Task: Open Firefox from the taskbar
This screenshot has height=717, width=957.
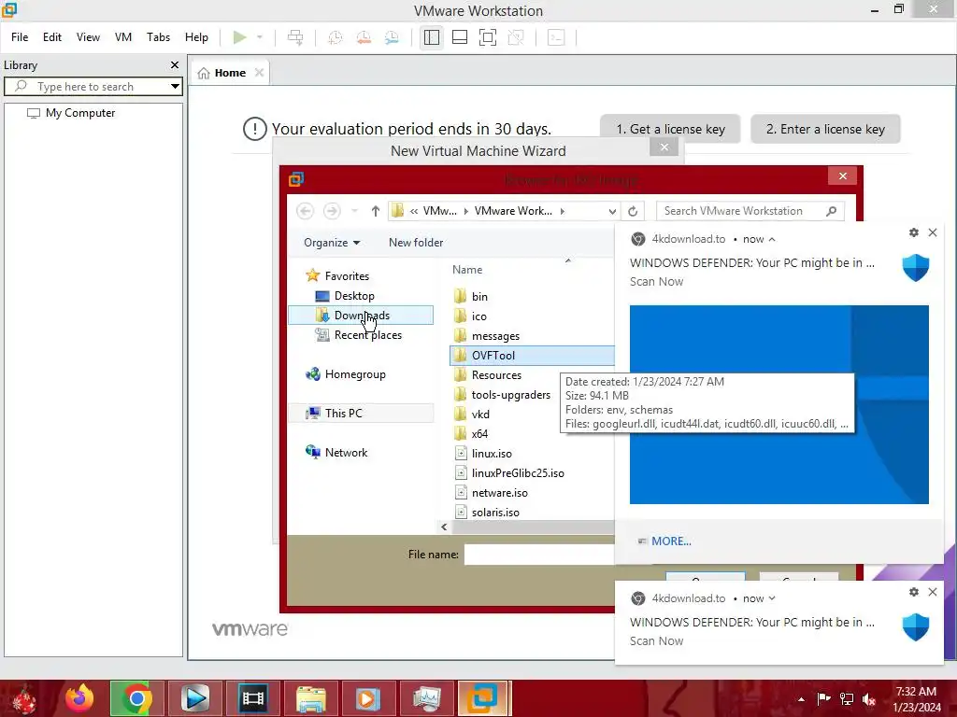Action: click(x=79, y=698)
